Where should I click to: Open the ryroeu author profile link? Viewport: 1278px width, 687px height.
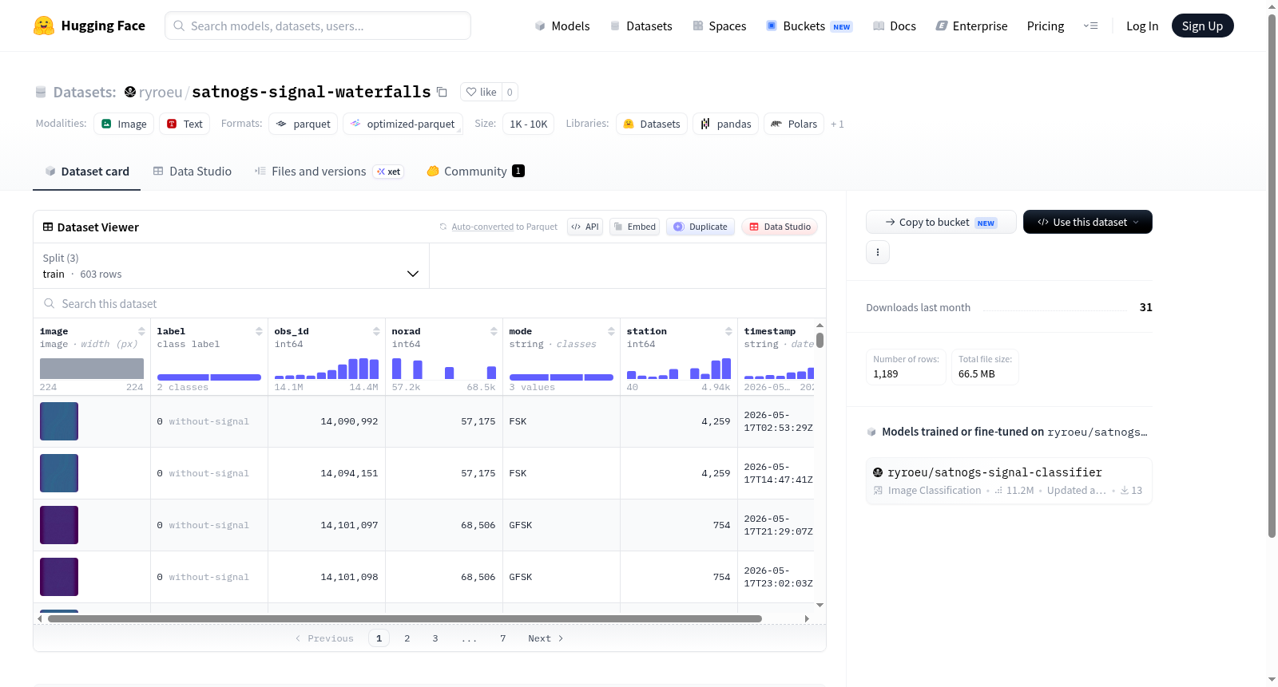pyautogui.click(x=161, y=92)
